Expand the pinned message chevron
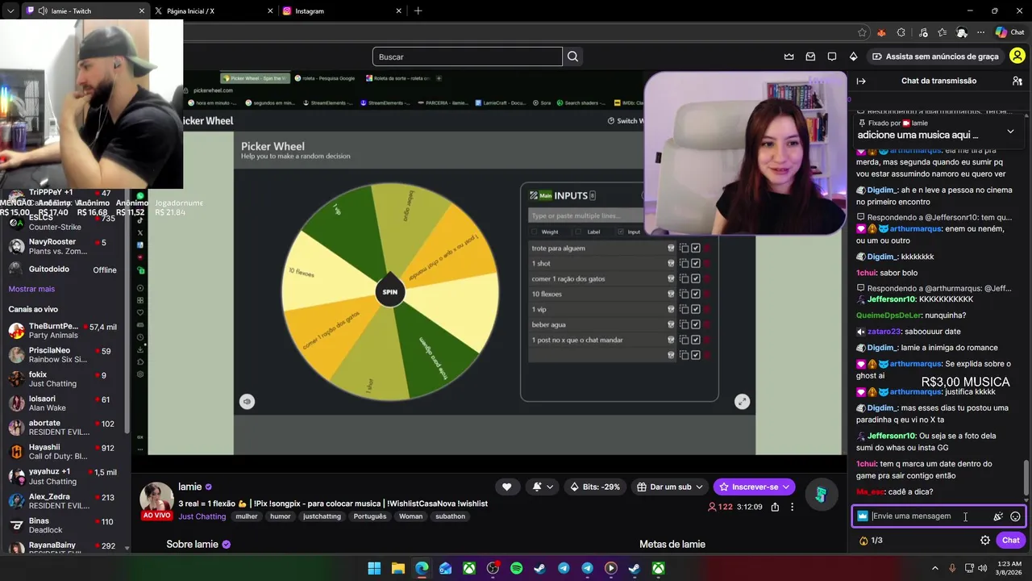Image resolution: width=1032 pixels, height=581 pixels. pyautogui.click(x=1010, y=132)
